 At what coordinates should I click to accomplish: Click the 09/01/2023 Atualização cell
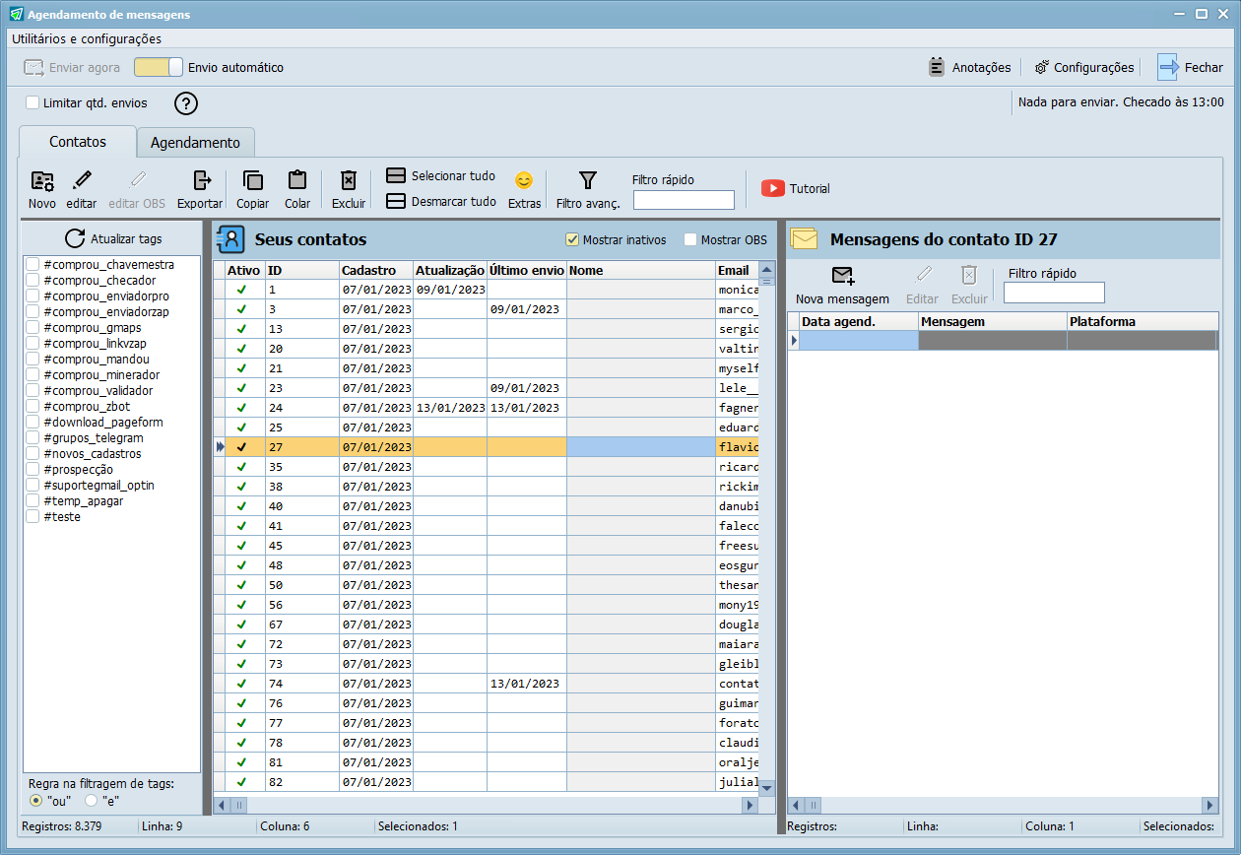pos(450,290)
